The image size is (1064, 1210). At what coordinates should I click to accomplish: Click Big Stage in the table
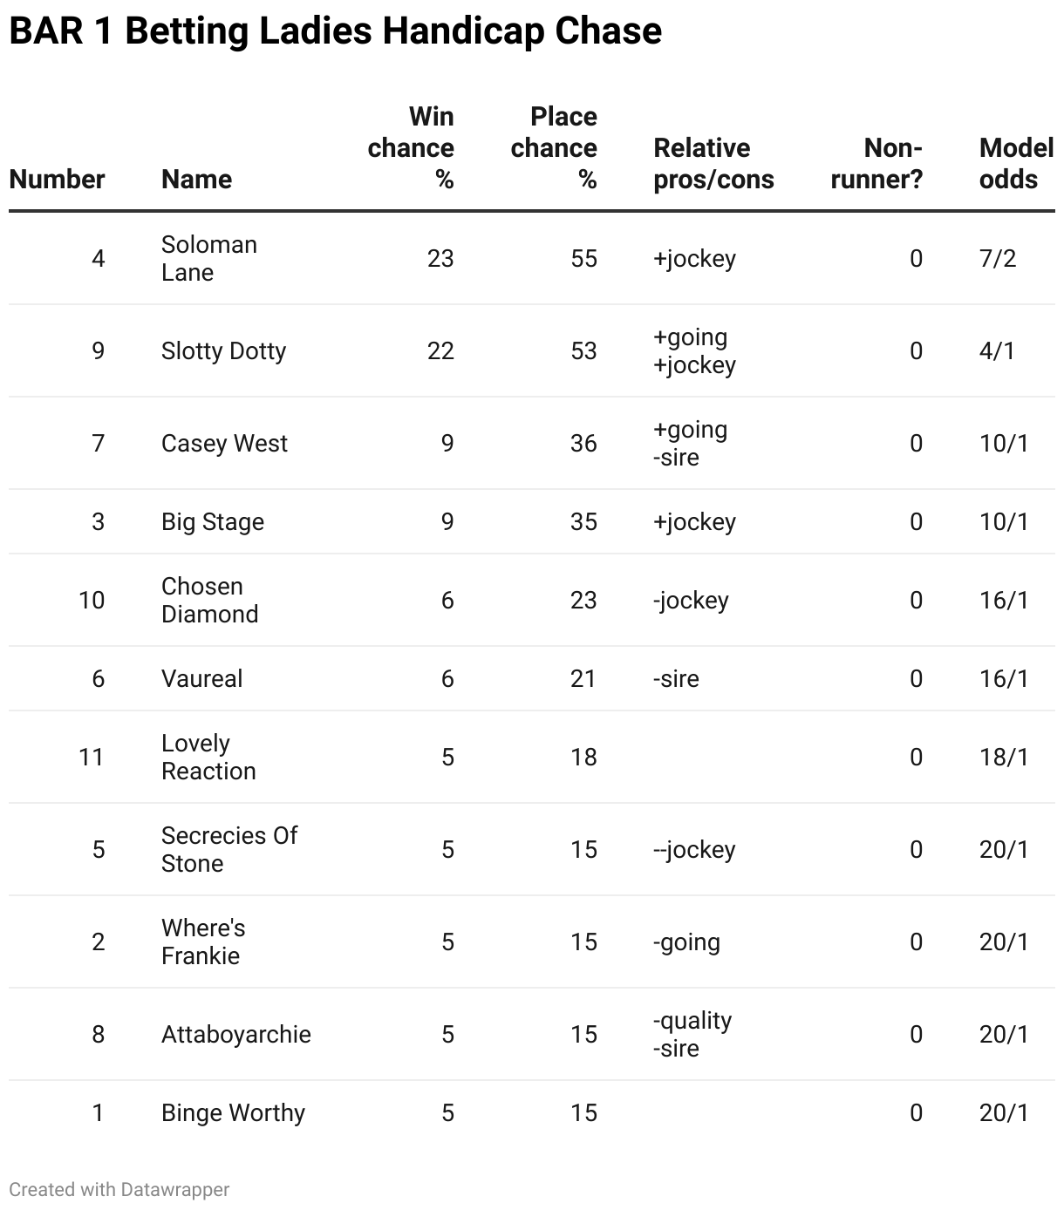(x=213, y=521)
